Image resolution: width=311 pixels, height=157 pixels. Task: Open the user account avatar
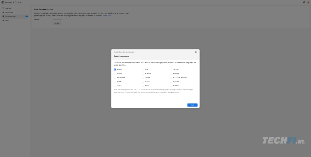[308, 2]
